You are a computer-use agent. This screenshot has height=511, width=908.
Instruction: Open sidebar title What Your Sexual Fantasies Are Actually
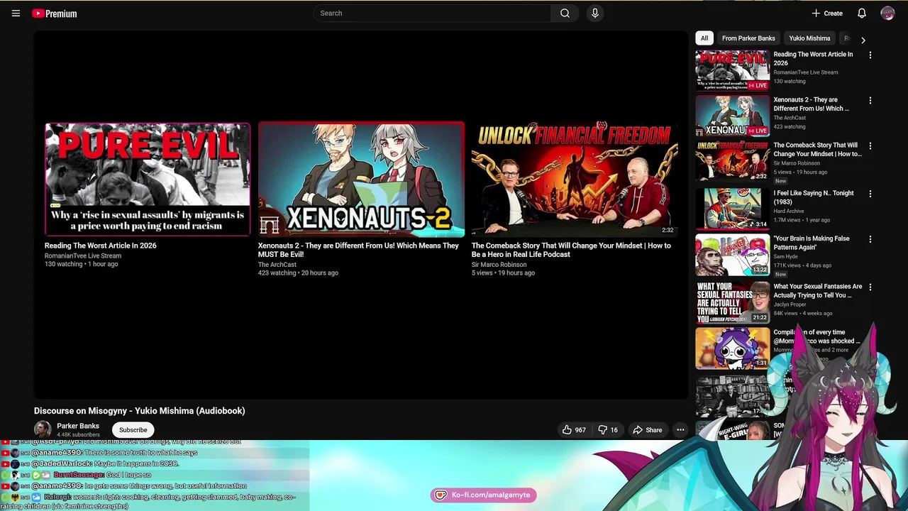click(x=818, y=291)
